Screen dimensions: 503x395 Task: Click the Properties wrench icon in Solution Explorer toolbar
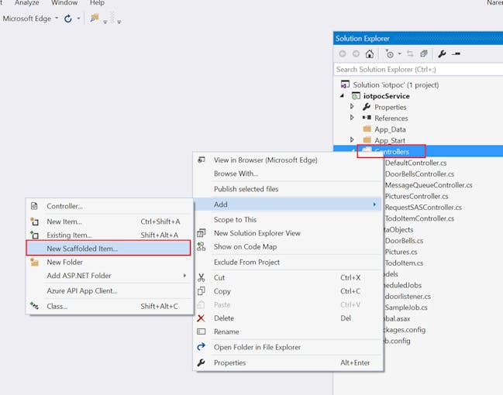pos(442,54)
